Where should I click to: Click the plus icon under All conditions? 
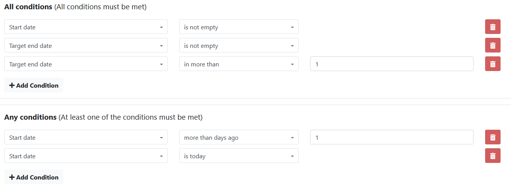pyautogui.click(x=12, y=86)
